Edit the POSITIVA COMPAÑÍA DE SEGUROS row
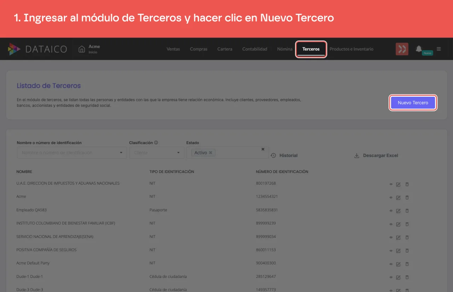This screenshot has width=453, height=292. 398,251
